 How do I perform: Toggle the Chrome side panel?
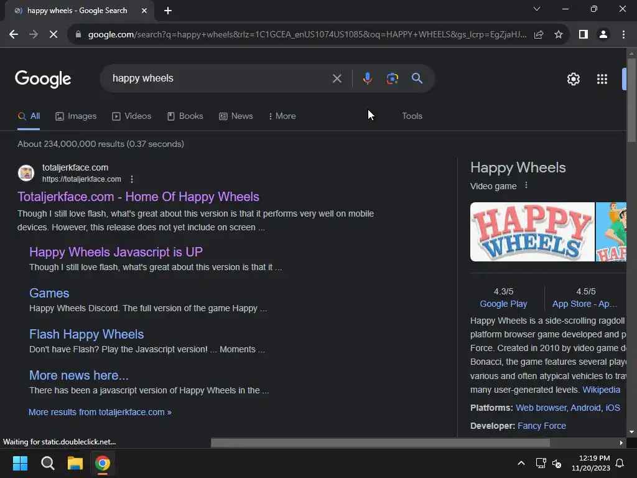[x=584, y=35]
